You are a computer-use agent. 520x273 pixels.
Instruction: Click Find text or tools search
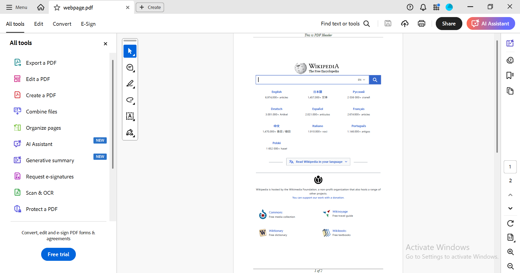[x=345, y=24]
